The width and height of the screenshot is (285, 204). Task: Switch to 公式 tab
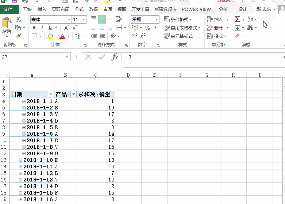click(x=79, y=9)
